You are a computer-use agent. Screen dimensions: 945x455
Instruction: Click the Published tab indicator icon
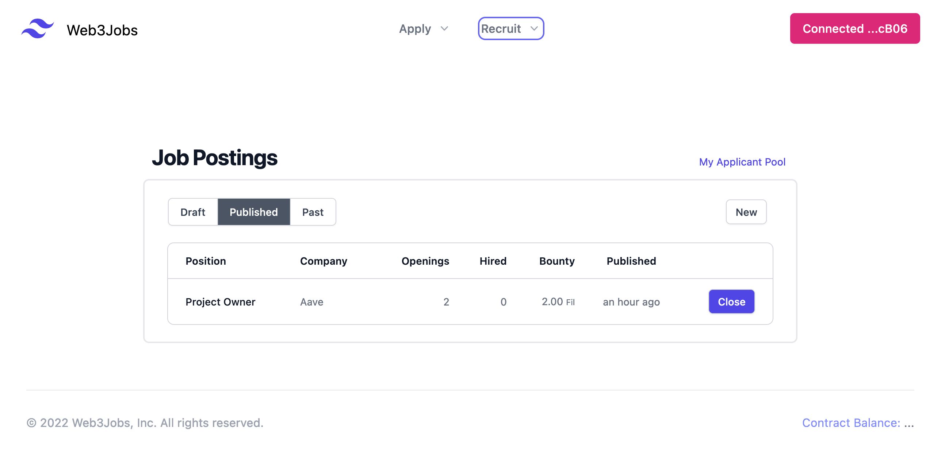[x=253, y=211]
